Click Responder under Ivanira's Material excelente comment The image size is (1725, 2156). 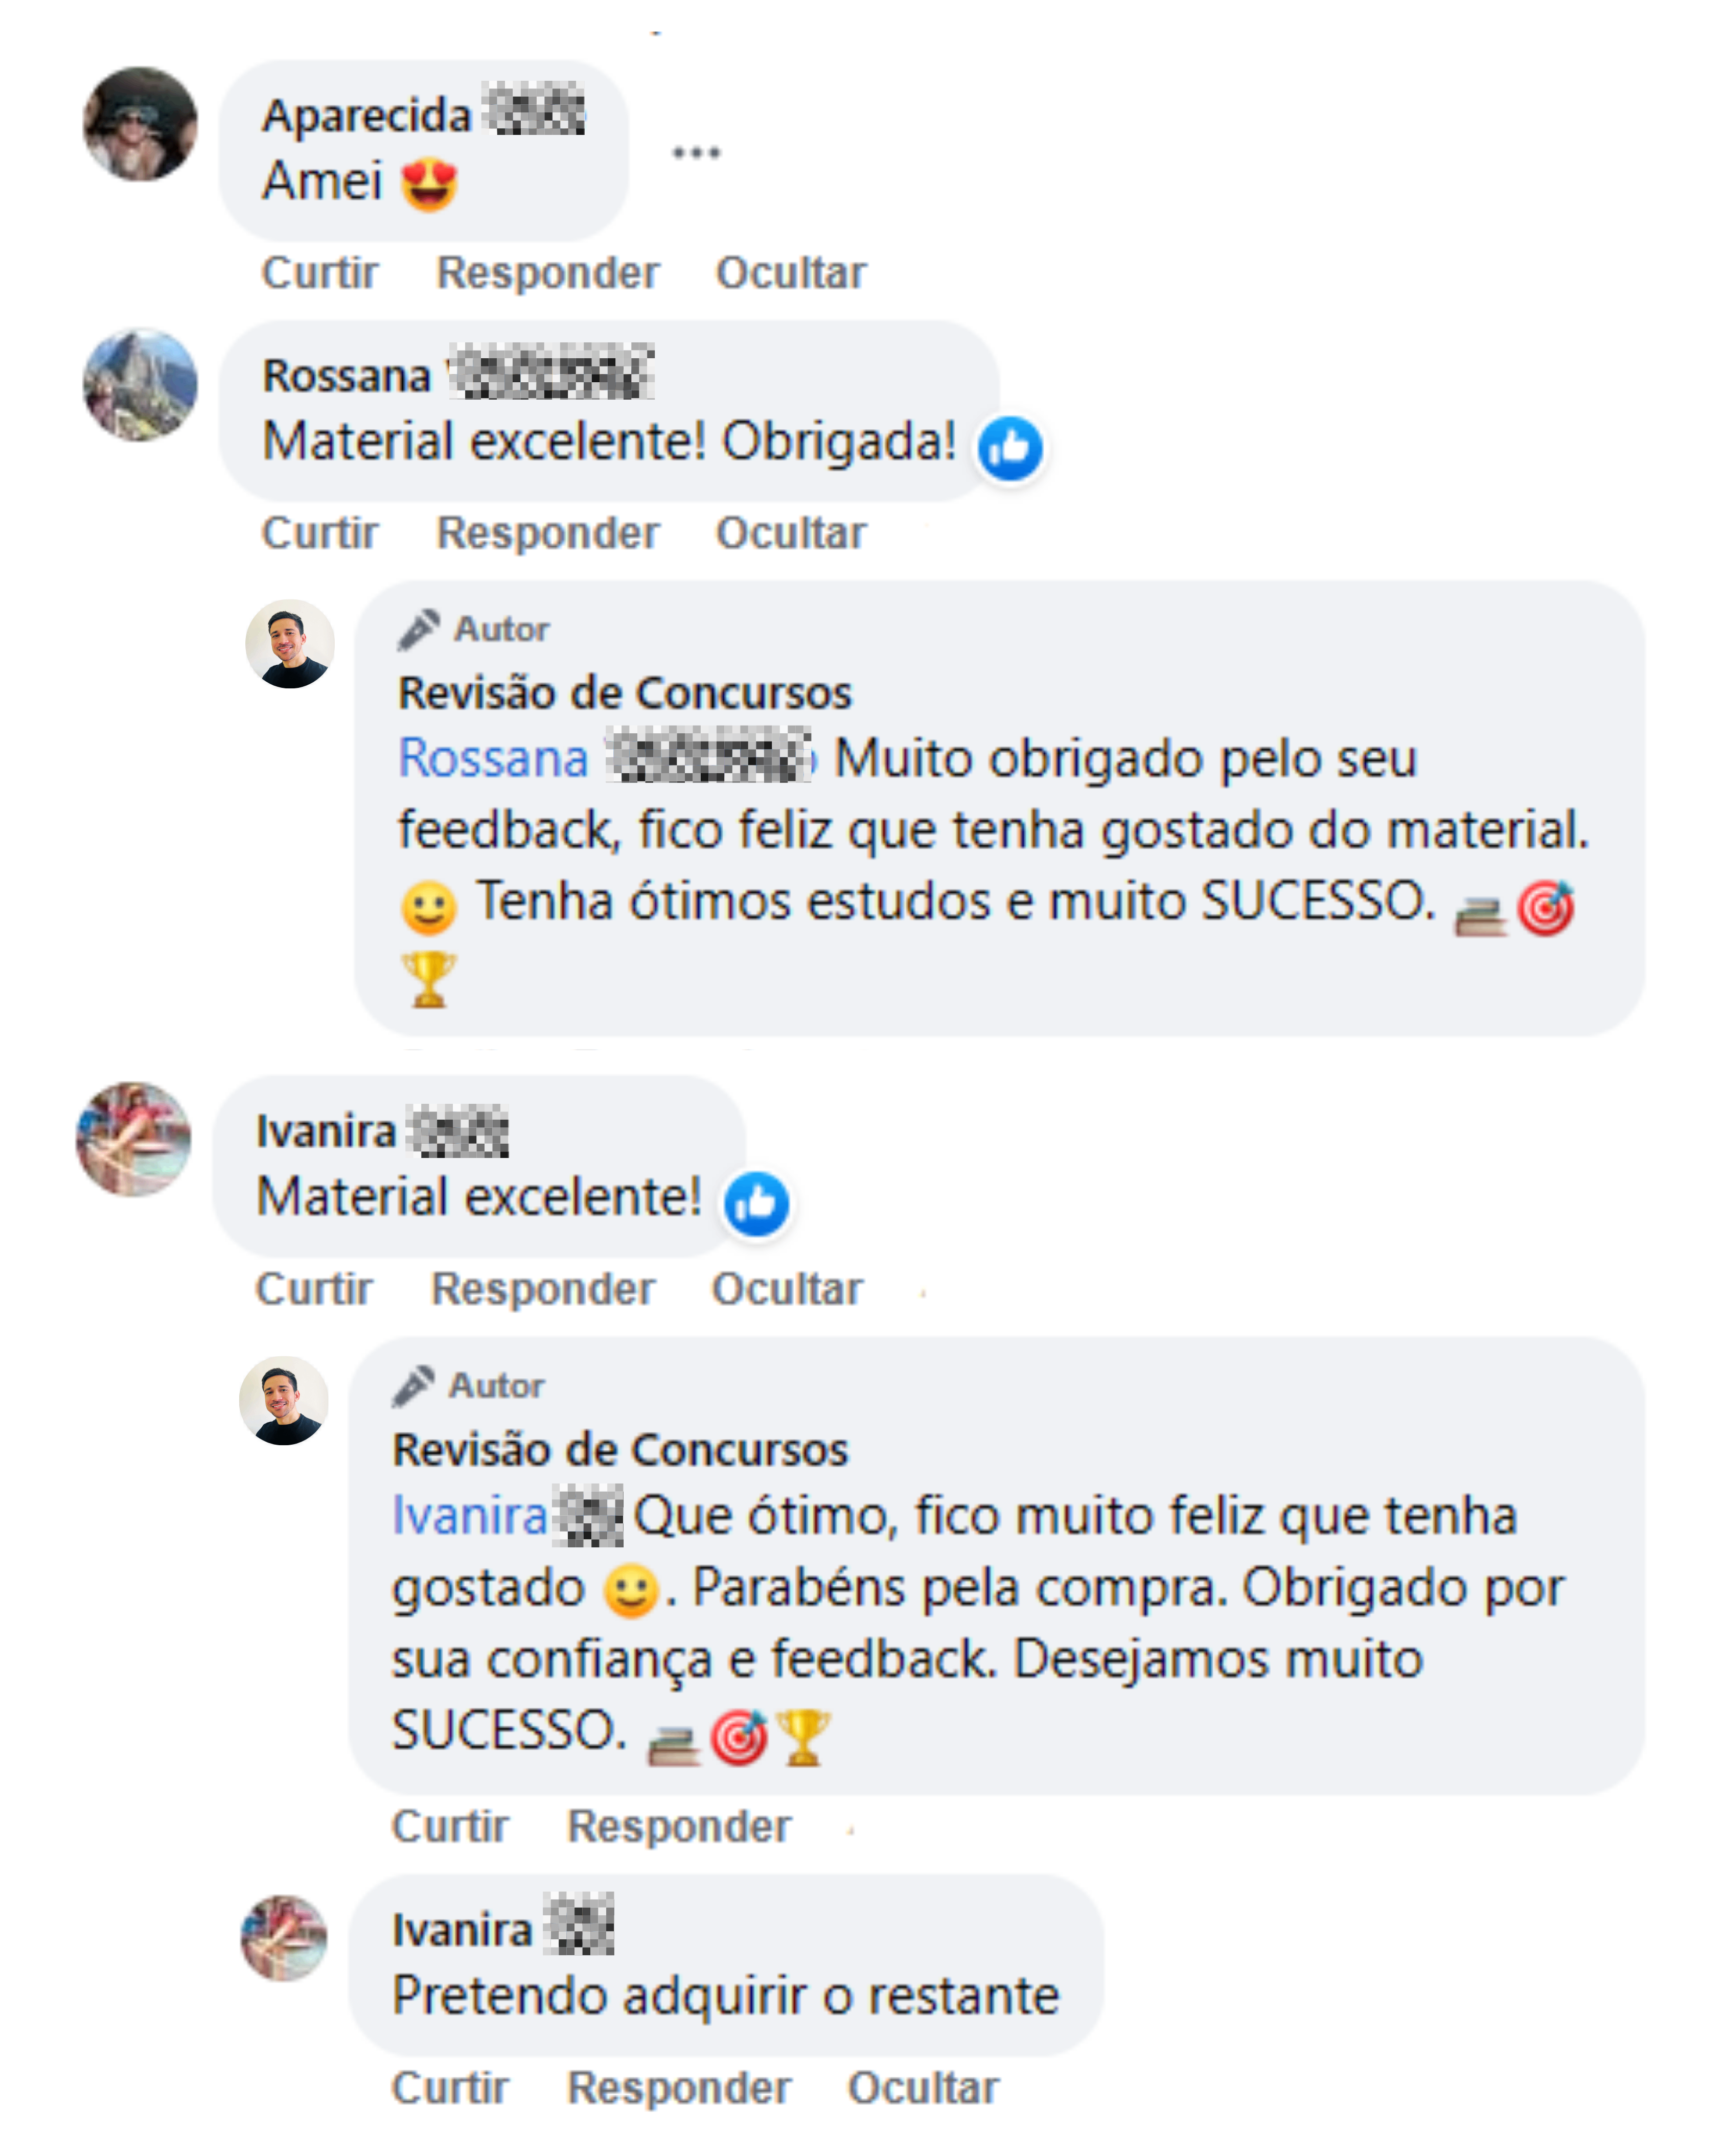[x=543, y=1289]
